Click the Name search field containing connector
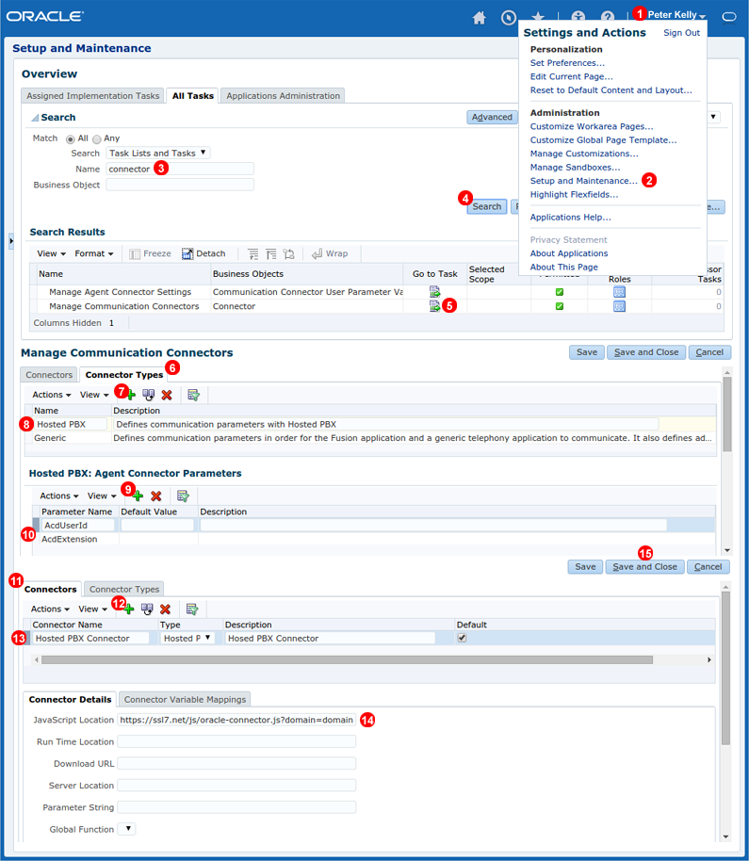749x861 pixels. click(x=180, y=169)
